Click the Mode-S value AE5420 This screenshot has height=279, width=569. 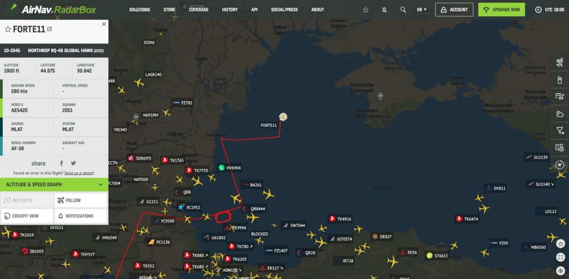[x=19, y=110]
